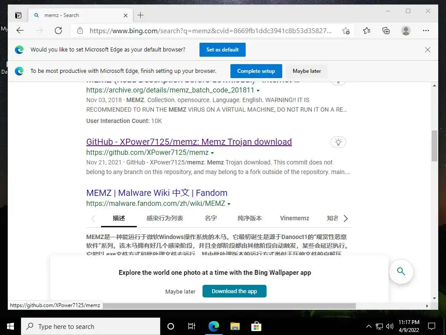Image resolution: width=446 pixels, height=335 pixels.
Task: Open Cortana circle on the taskbar
Action: coord(171,326)
